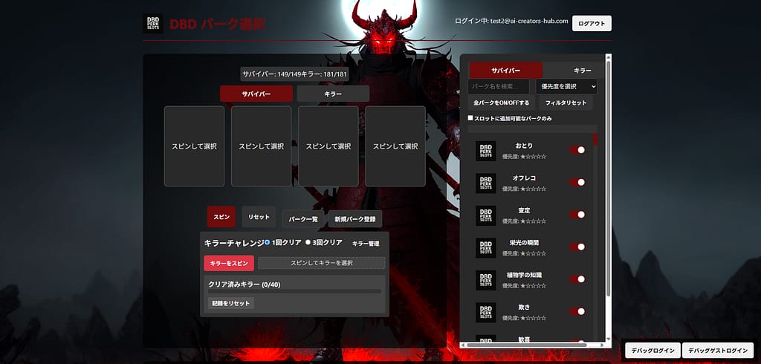Disable the 栄光の瞬間 perk switch

[x=577, y=247]
